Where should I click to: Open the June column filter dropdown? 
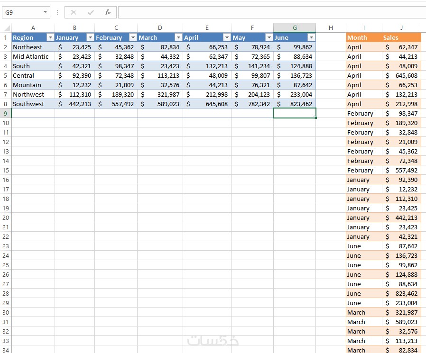[311, 37]
